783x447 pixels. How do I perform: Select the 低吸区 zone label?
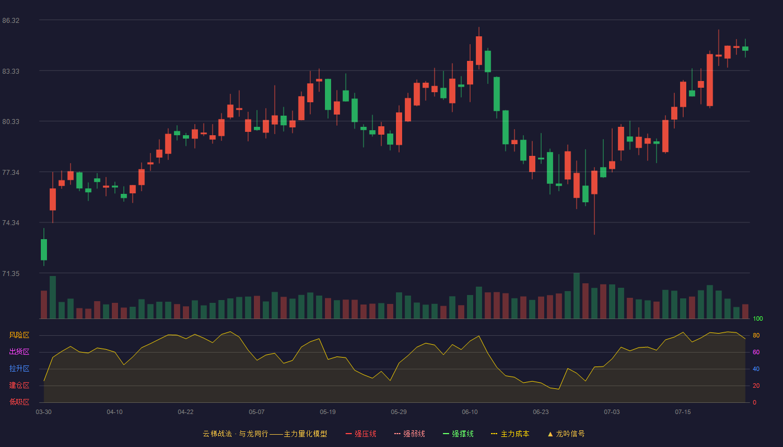(x=19, y=402)
